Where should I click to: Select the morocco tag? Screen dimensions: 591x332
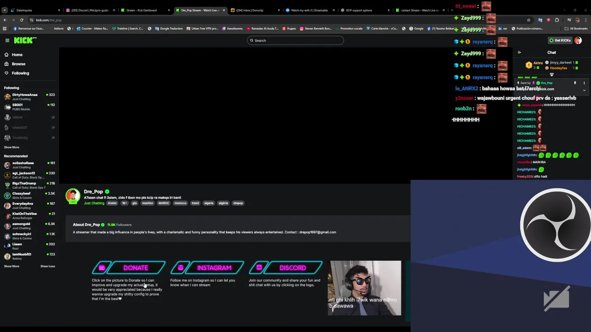(181, 203)
